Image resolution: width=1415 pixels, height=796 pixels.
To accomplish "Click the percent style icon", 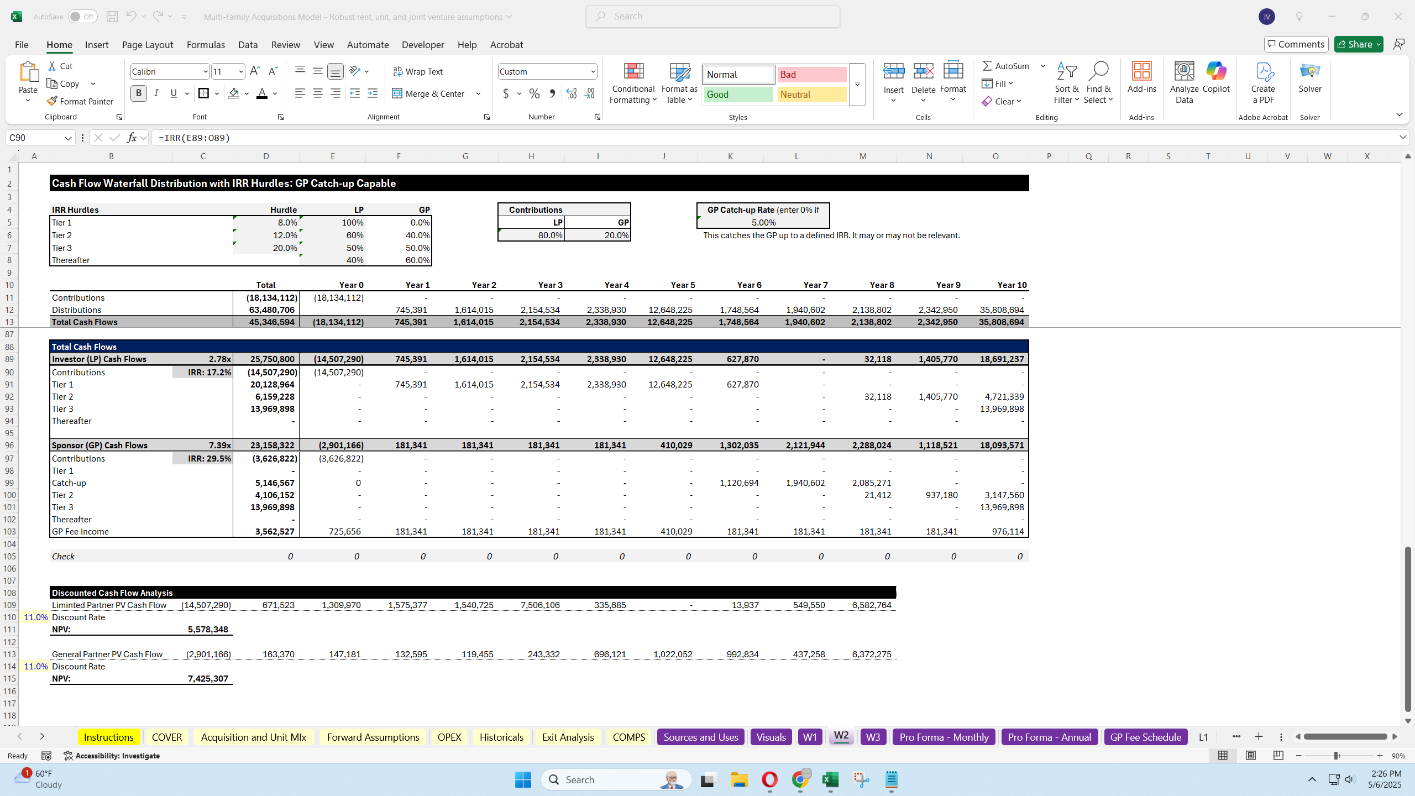I will tap(534, 93).
